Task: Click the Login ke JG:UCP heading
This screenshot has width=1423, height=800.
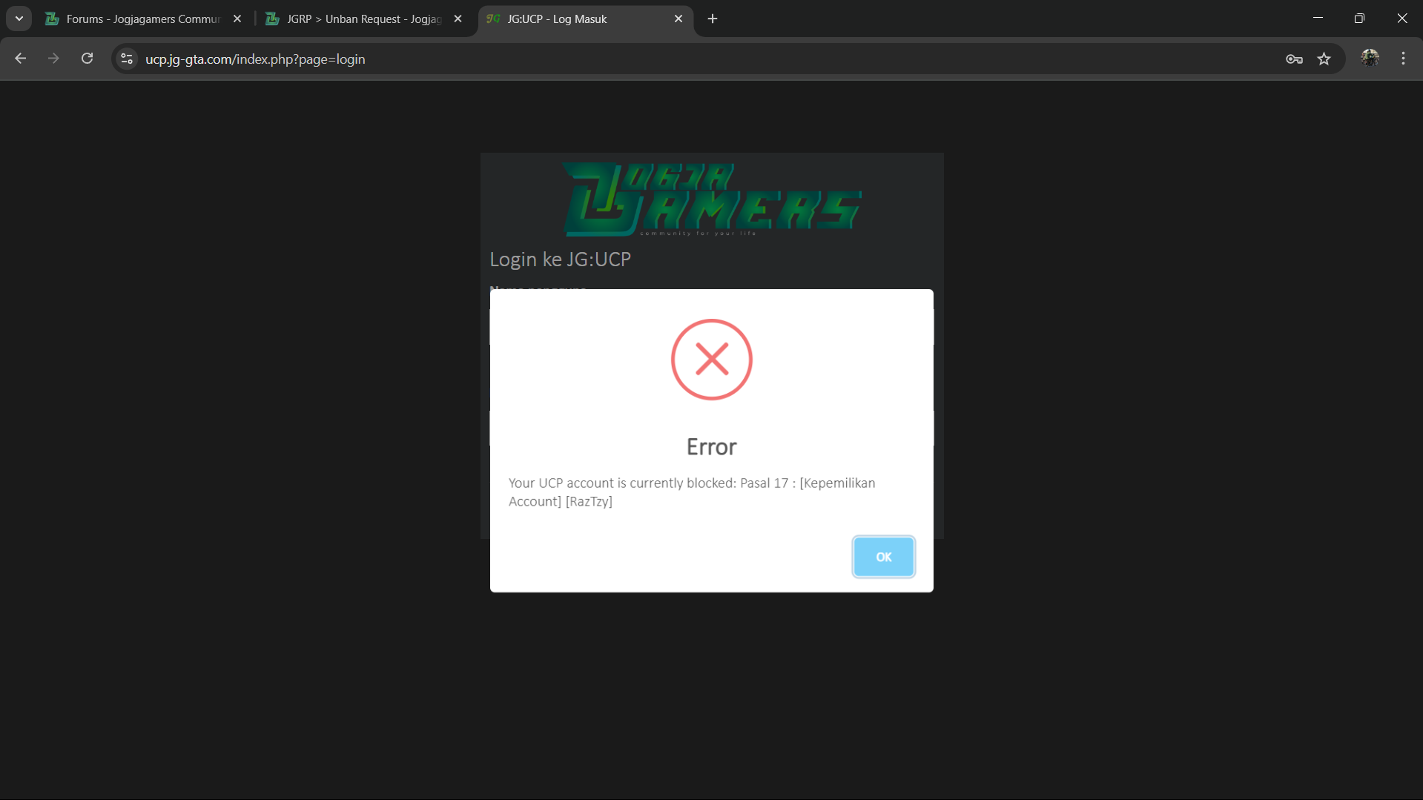Action: [560, 259]
